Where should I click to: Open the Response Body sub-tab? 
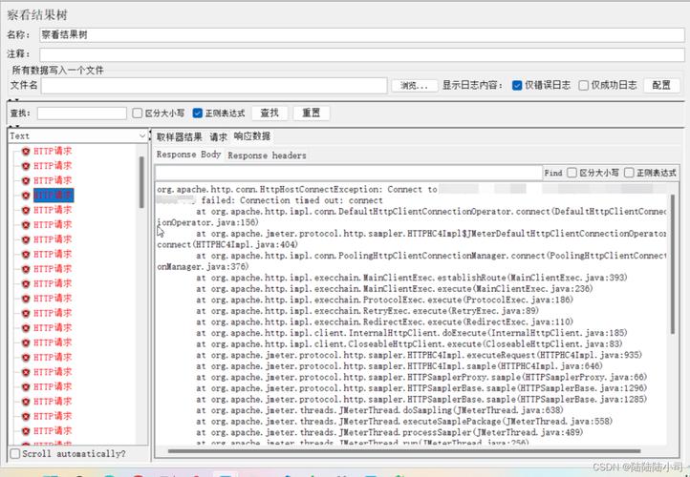(188, 155)
